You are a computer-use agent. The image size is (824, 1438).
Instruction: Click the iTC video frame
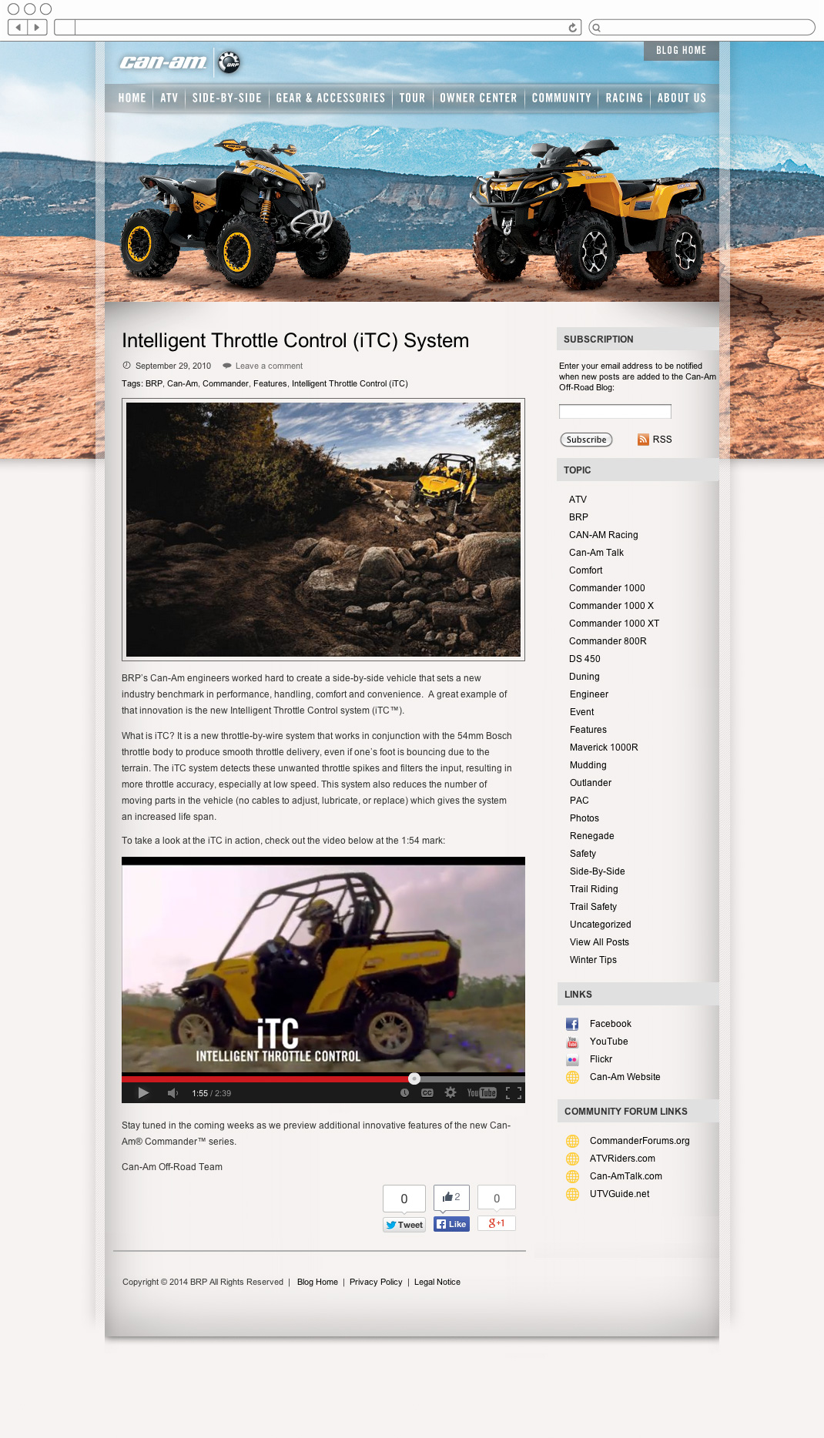323,965
